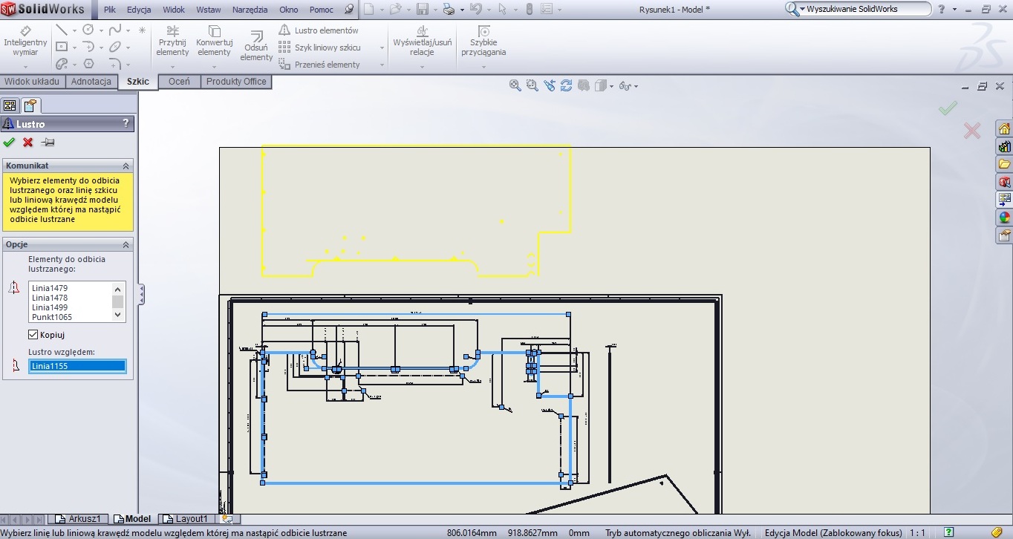This screenshot has height=539, width=1013.
Task: Click the Display Style cube icon
Action: [601, 85]
